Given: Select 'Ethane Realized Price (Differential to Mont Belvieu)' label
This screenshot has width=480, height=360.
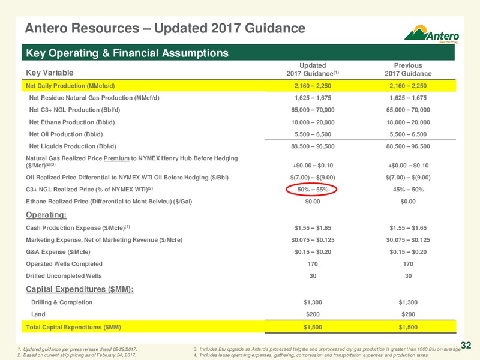Looking at the screenshot, I should click(x=109, y=202).
